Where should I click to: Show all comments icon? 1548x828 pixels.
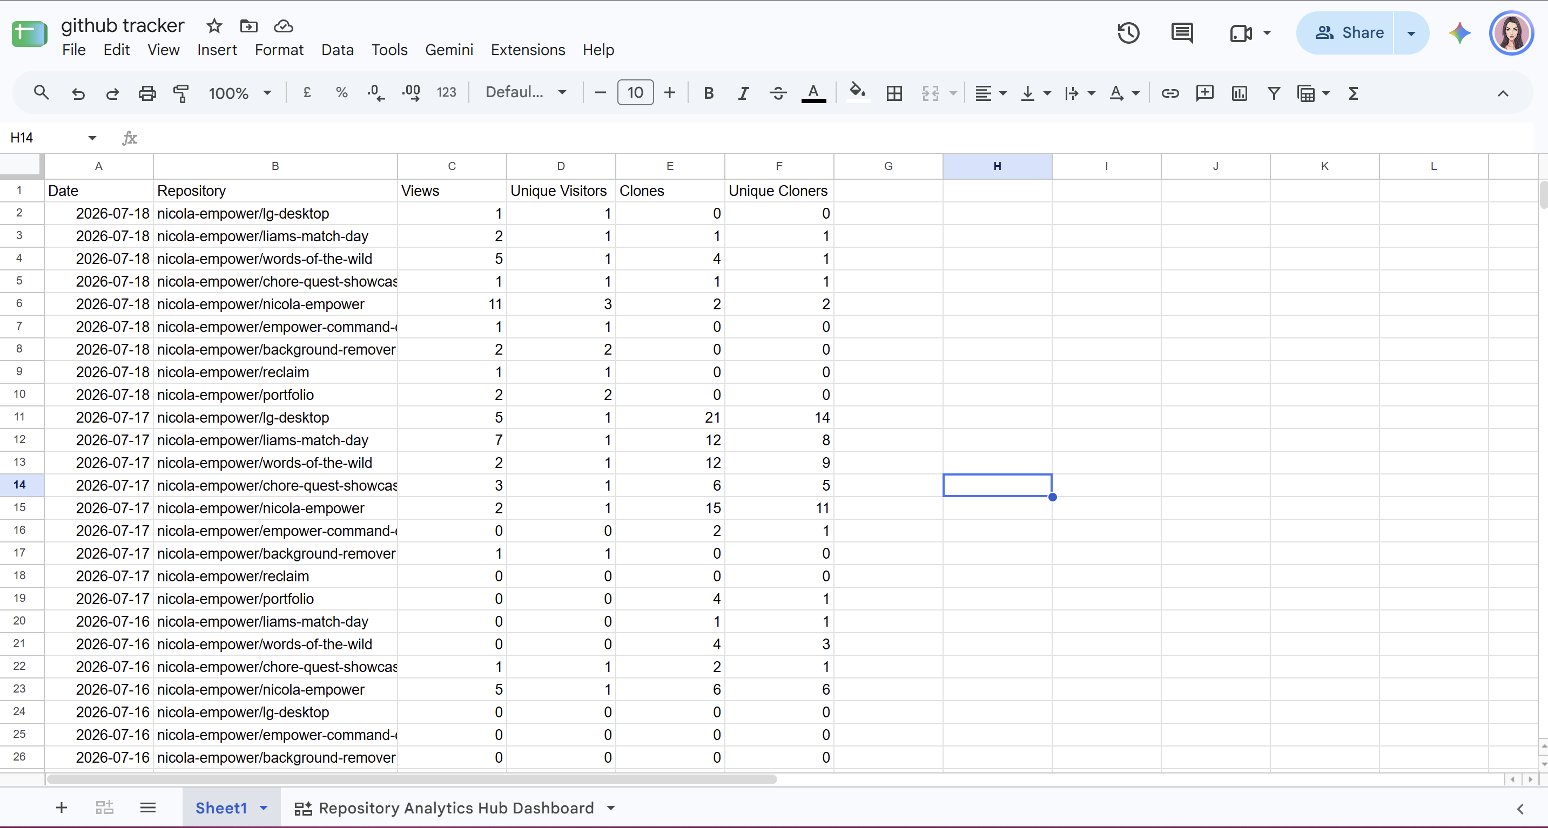tap(1182, 33)
